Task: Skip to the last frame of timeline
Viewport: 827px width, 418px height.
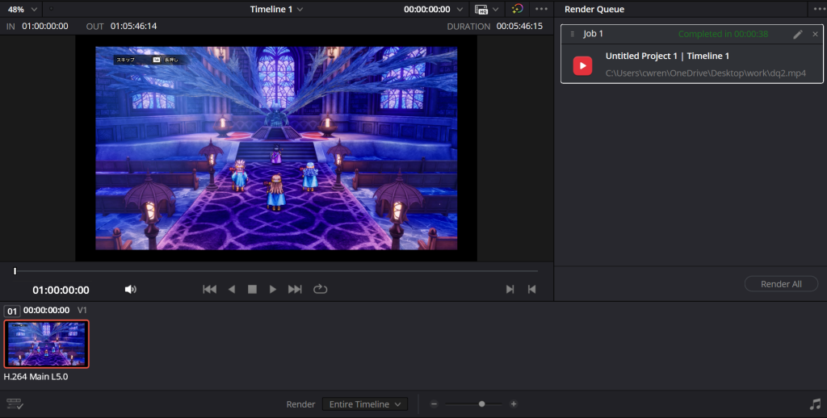Action: pyautogui.click(x=295, y=290)
